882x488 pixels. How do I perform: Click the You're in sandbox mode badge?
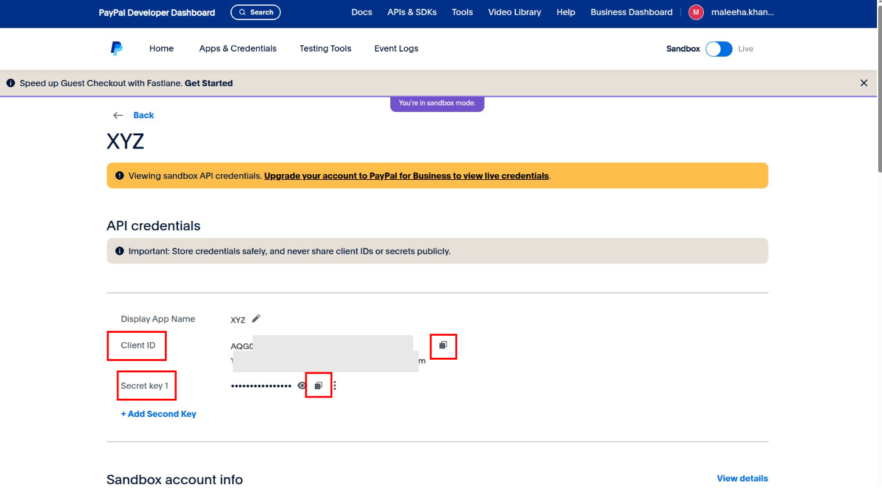click(x=437, y=103)
